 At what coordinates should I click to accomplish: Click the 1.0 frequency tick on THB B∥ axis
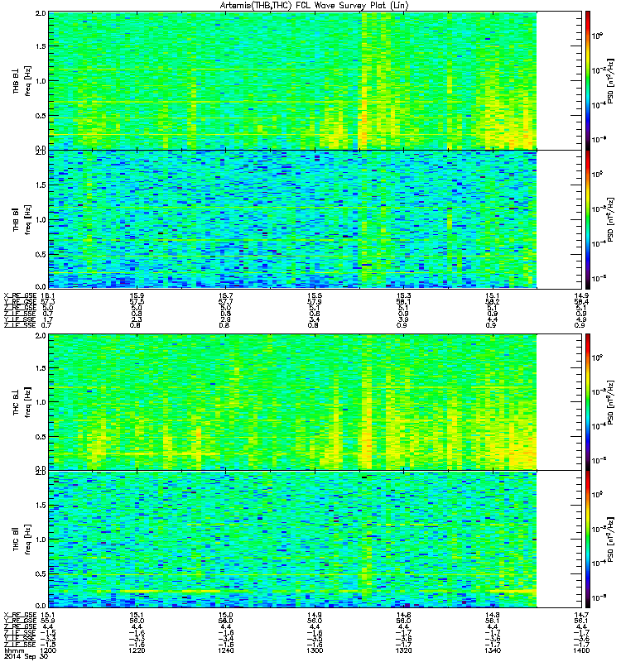(x=41, y=219)
